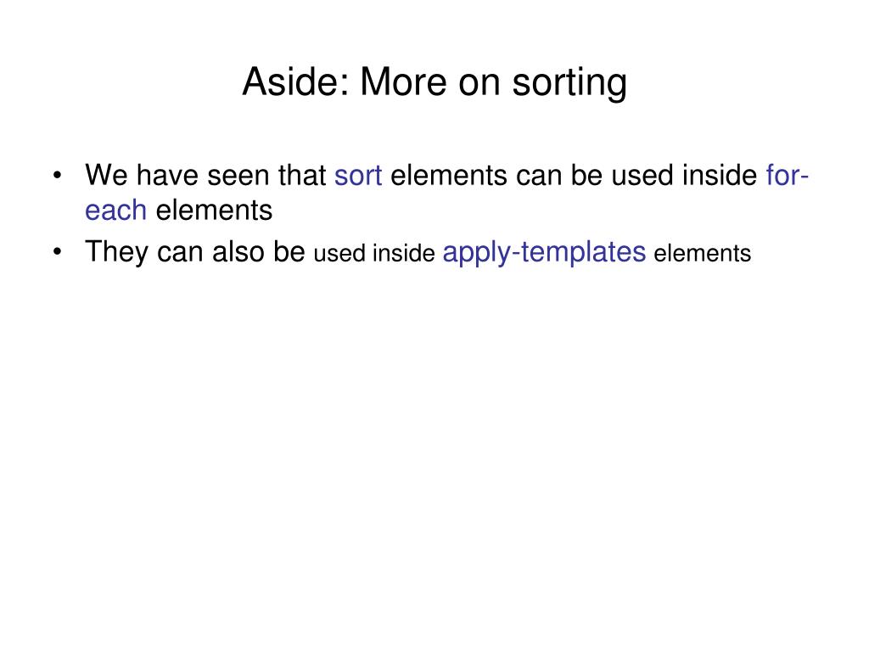The image size is (869, 652).
Task: Click the word 'inside' before 'for-'
Action: pyautogui.click(x=720, y=175)
